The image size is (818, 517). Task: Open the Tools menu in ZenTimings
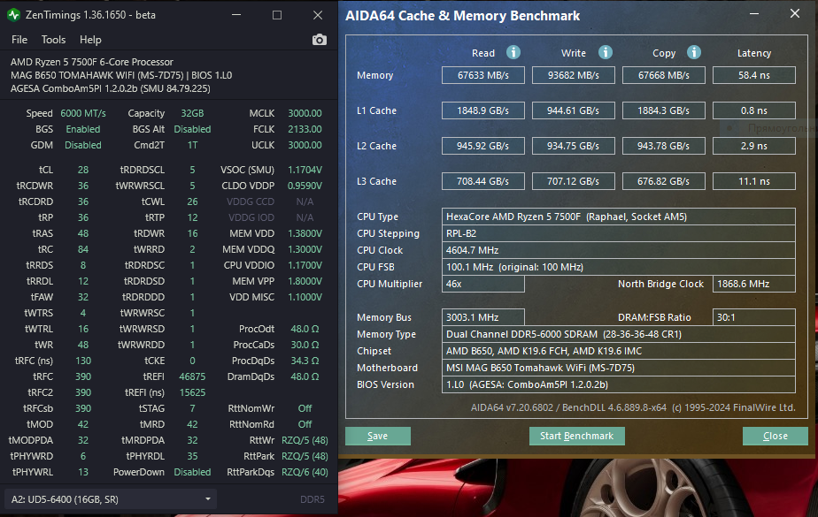[53, 40]
